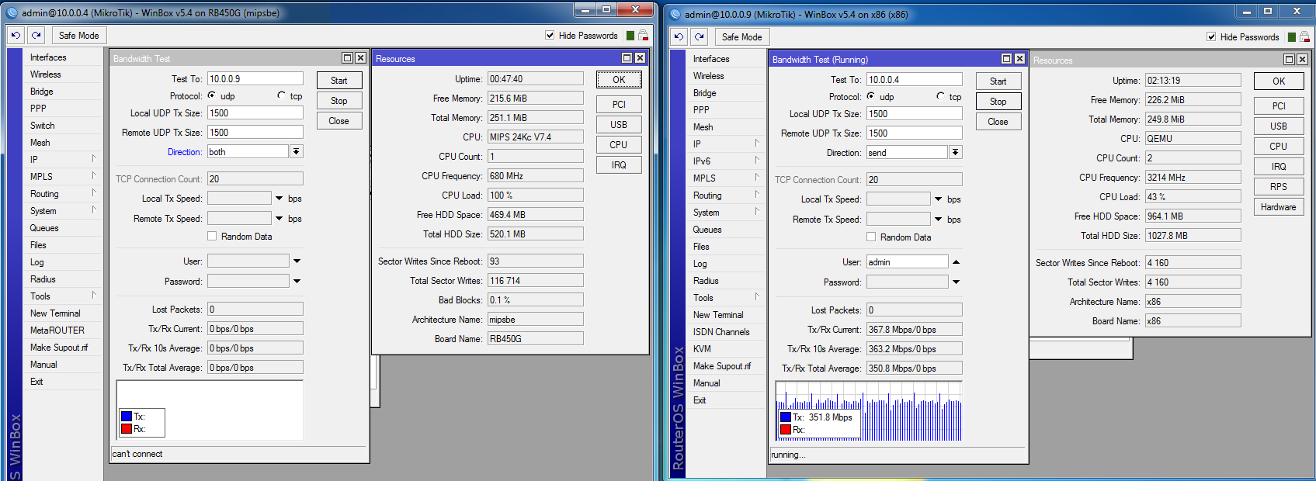Click Hardware button in the right Resources window

pyautogui.click(x=1279, y=206)
